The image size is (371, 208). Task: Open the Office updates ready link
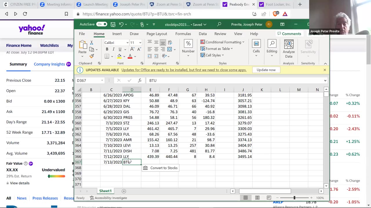click(184, 70)
